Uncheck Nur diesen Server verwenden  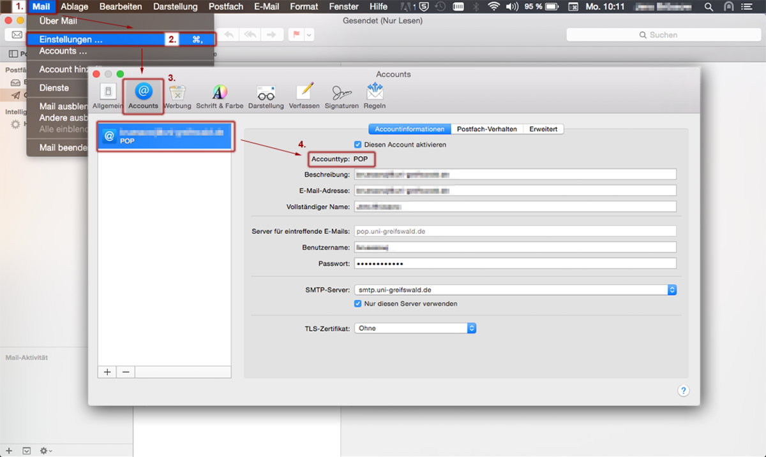pyautogui.click(x=358, y=303)
